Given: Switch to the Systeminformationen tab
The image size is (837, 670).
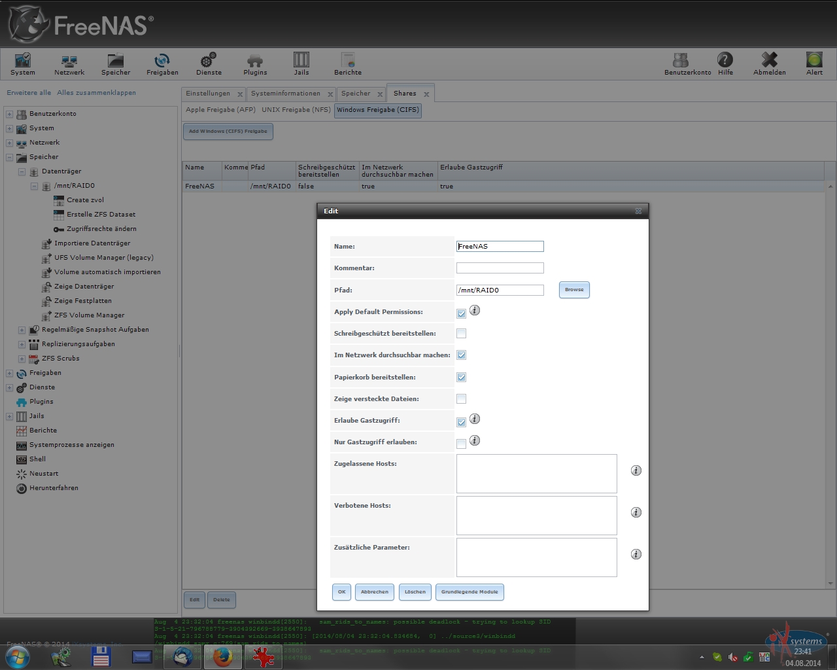Looking at the screenshot, I should click(286, 94).
